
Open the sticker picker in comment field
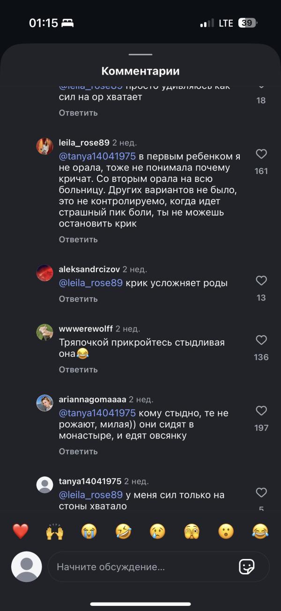click(247, 567)
